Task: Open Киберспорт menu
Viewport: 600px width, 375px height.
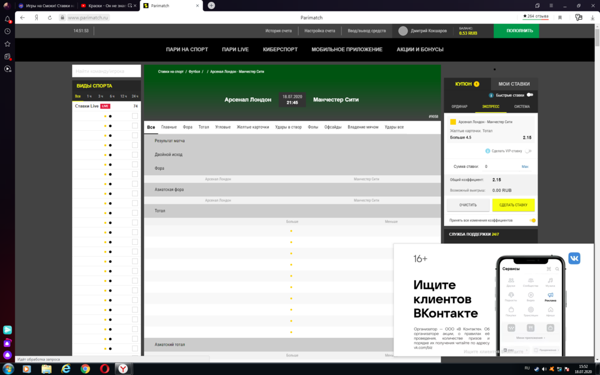Action: (280, 49)
